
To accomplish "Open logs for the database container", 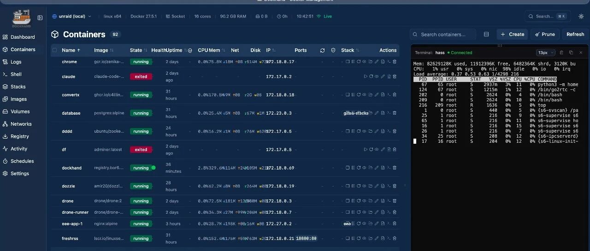I will click(383, 113).
